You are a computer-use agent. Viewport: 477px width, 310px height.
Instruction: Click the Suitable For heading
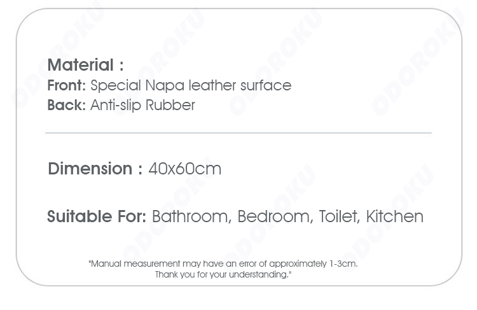coord(97,216)
